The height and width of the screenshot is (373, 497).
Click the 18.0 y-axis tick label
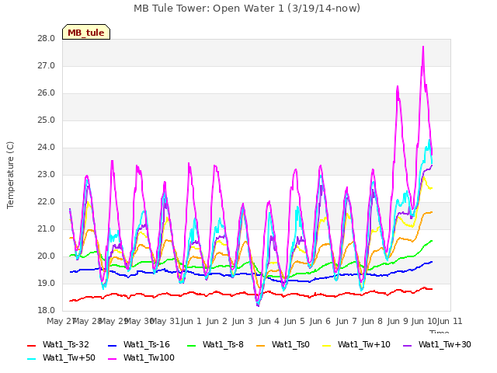[47, 311]
